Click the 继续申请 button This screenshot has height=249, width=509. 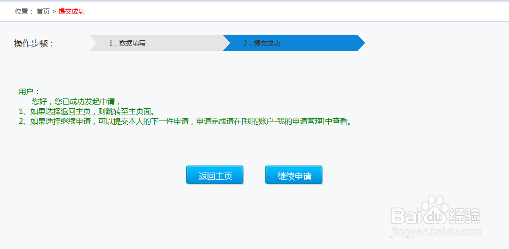pos(294,175)
